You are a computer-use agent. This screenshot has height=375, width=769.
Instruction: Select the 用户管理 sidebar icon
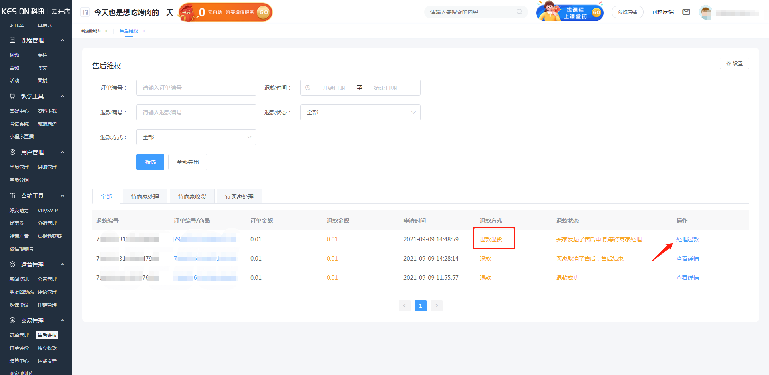12,152
